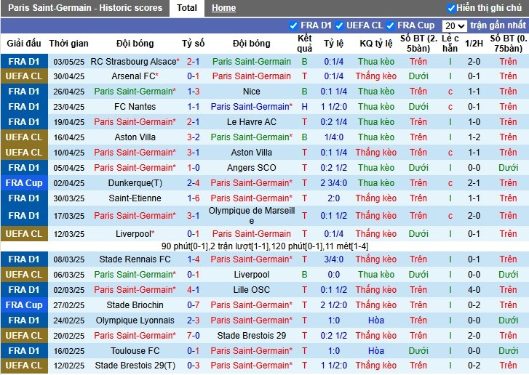Uncheck the UEFA CL filter checkbox

click(x=339, y=25)
